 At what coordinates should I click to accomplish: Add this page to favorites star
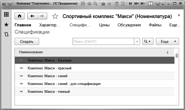pos(55,16)
